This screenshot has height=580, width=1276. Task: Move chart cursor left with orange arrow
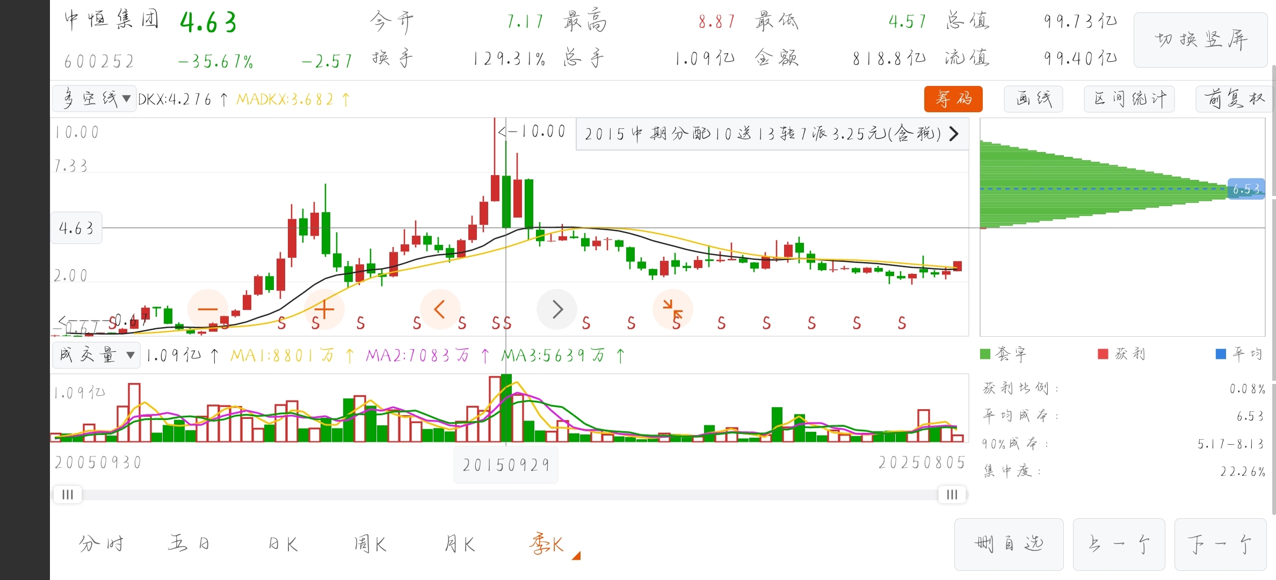click(440, 309)
